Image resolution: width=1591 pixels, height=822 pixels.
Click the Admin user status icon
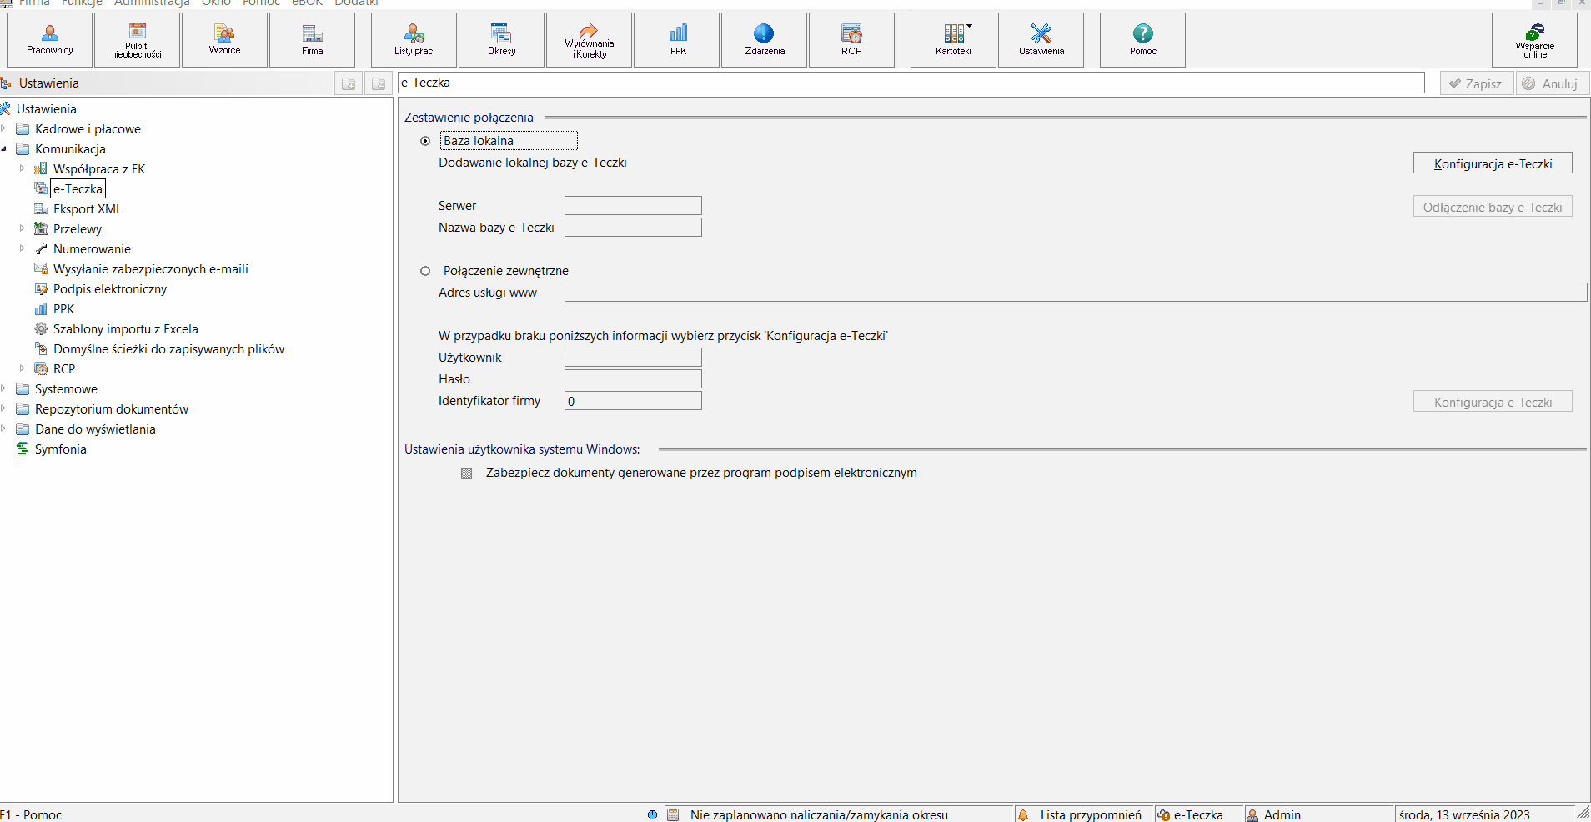(x=1252, y=814)
